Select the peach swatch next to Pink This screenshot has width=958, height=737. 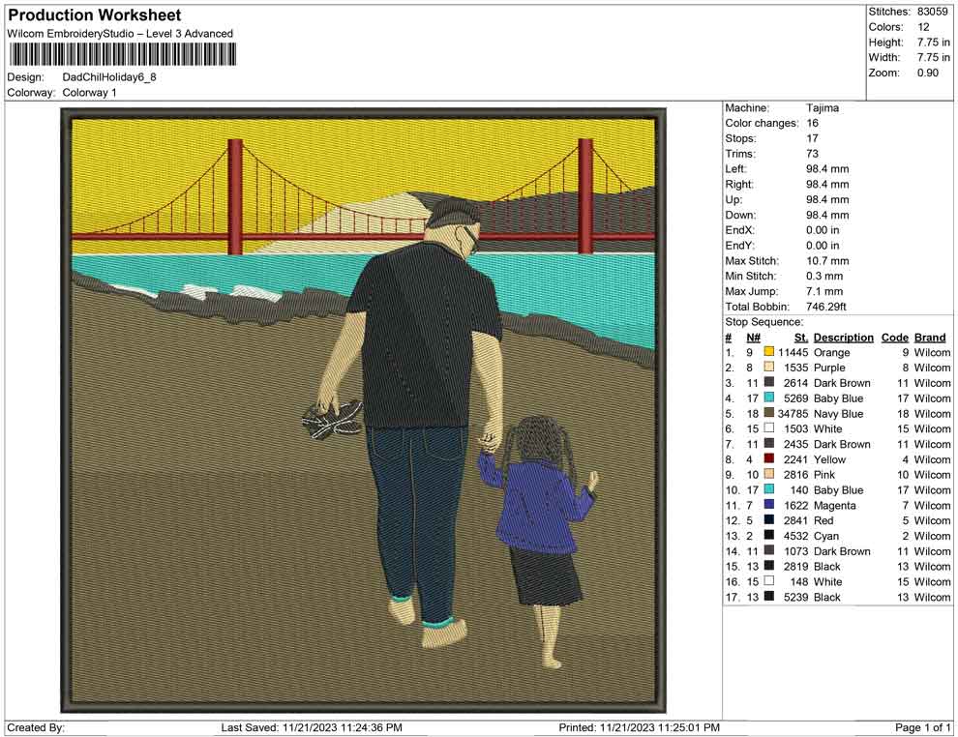768,475
